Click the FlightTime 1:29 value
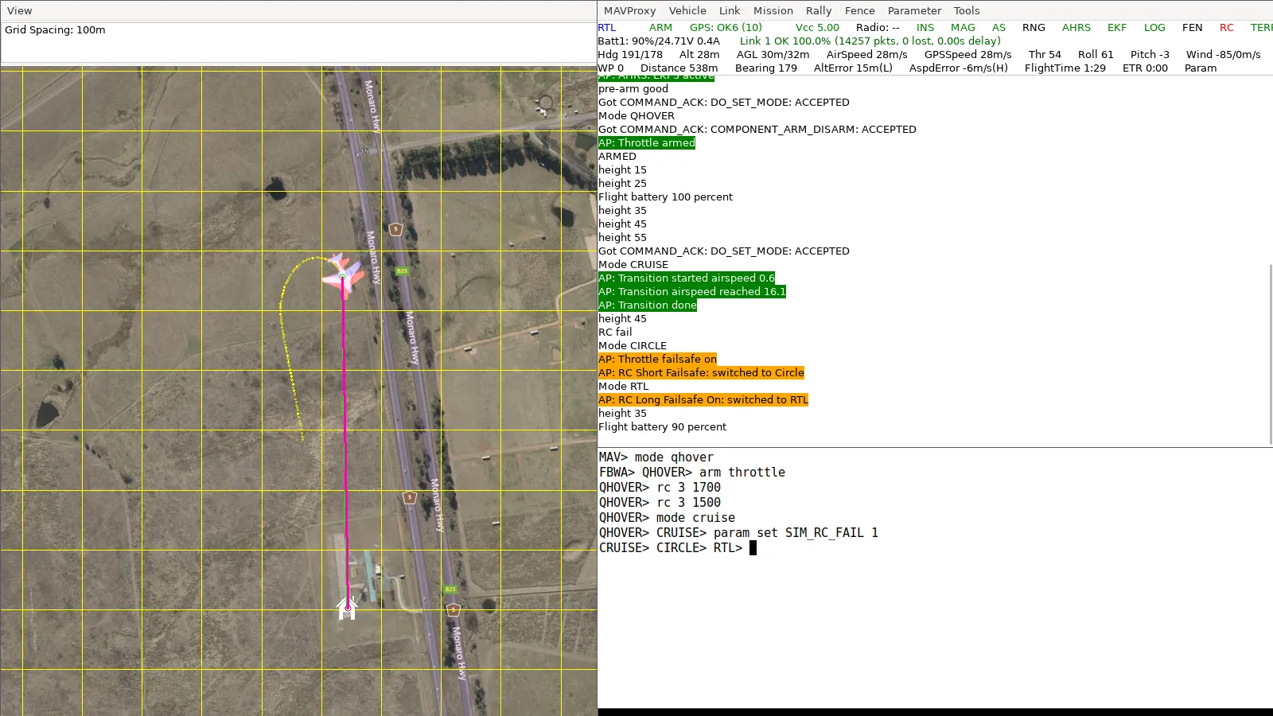 click(1065, 68)
